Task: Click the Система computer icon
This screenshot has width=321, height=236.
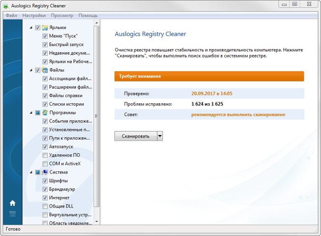Action: click(x=45, y=172)
